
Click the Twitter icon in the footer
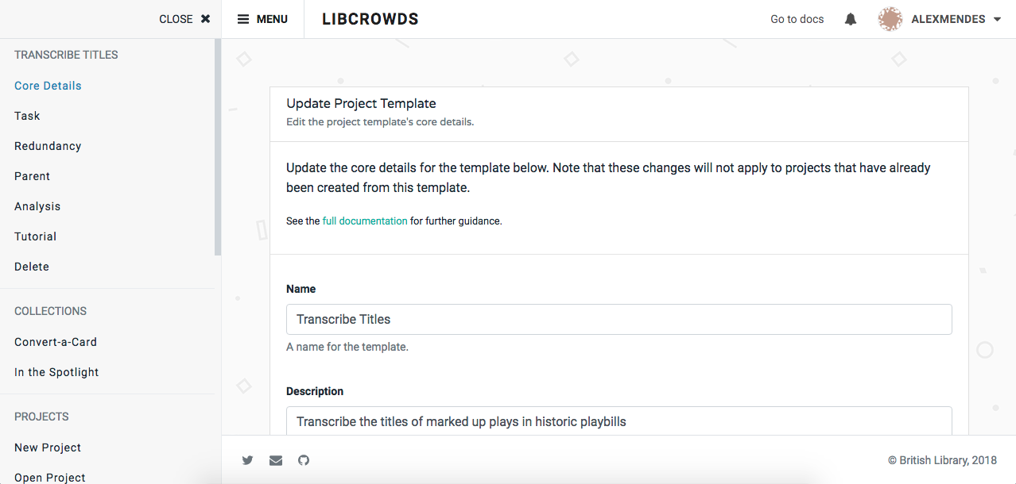click(247, 460)
